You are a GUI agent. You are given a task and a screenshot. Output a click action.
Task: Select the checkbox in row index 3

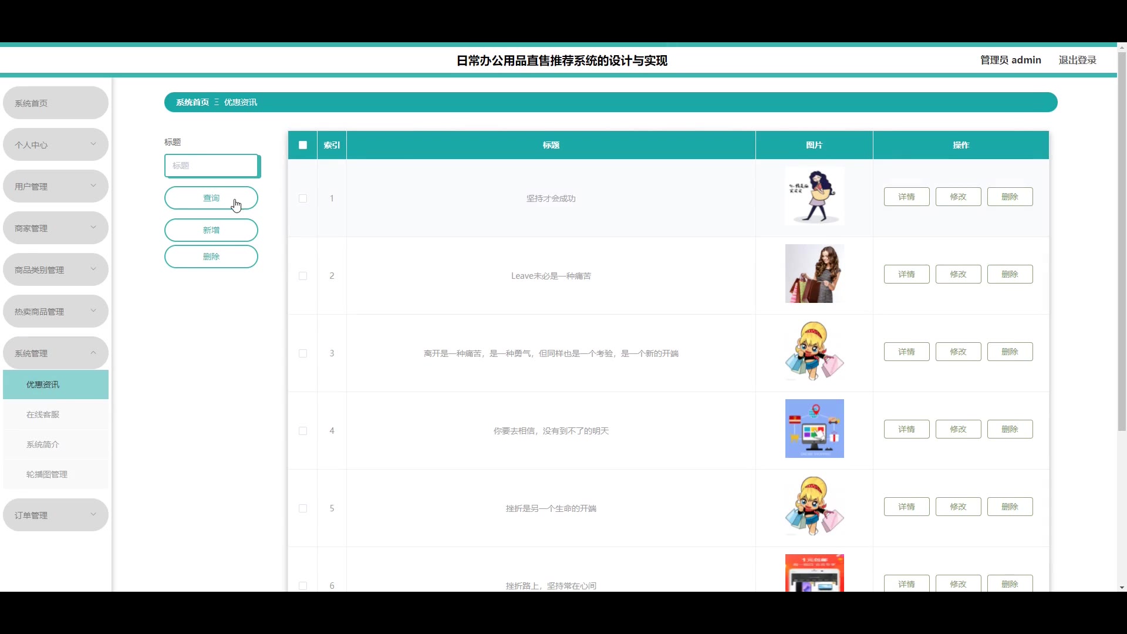pos(303,353)
